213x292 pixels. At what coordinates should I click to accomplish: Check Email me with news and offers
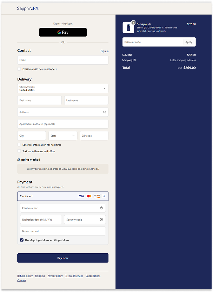coord(19,69)
